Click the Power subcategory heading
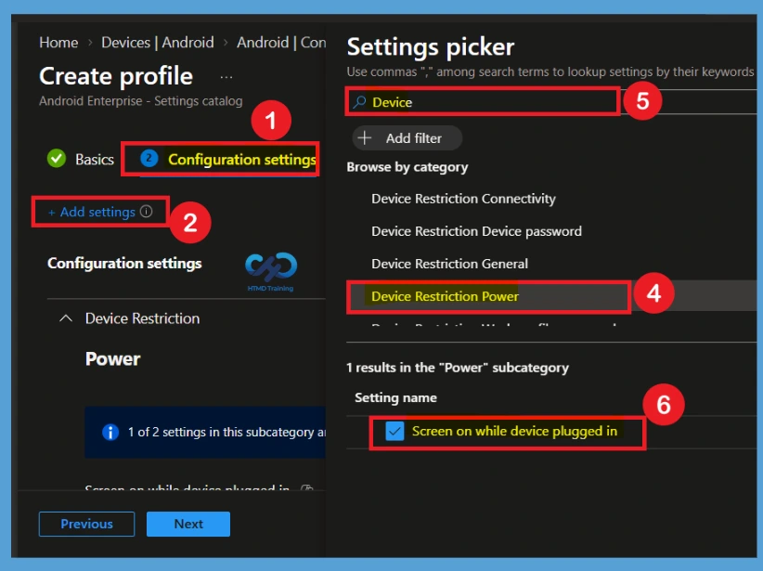The image size is (763, 571). (112, 359)
